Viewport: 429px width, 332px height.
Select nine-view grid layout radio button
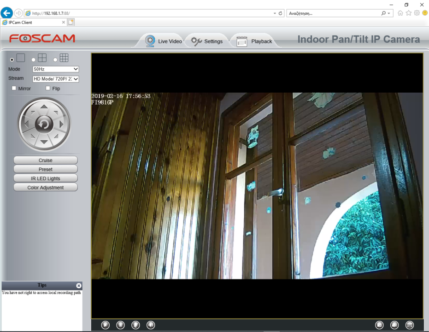55,59
